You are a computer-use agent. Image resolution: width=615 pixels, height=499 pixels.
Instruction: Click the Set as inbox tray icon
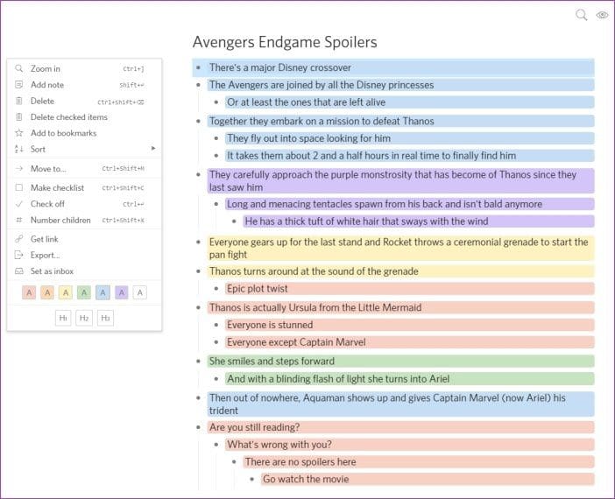[18, 271]
